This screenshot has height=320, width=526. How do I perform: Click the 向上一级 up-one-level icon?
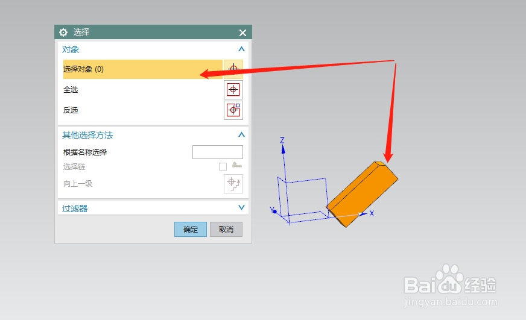(233, 184)
